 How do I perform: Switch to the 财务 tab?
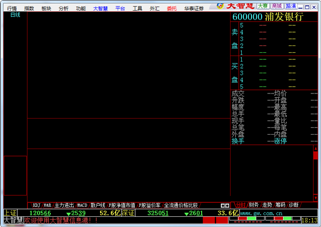coord(254,205)
